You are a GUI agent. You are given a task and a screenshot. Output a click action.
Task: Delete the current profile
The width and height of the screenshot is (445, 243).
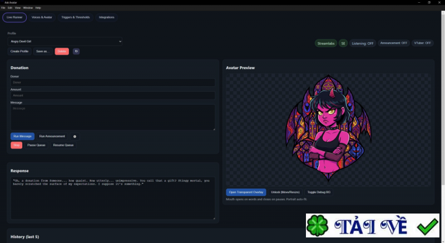click(62, 51)
